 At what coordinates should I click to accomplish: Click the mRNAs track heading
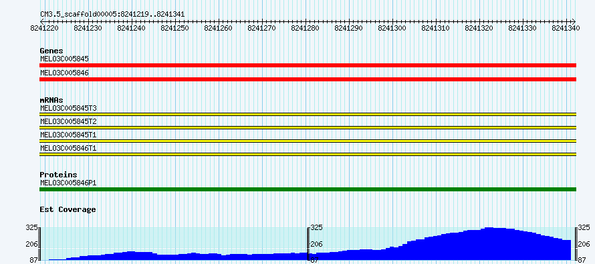click(51, 100)
